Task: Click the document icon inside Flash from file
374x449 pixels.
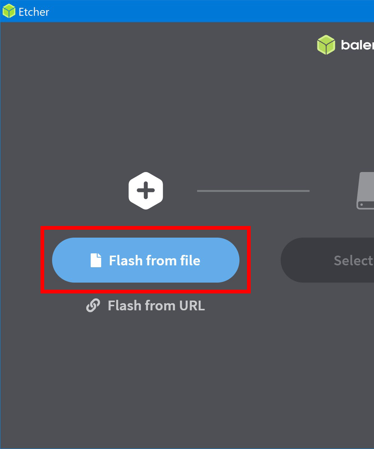Action: (x=96, y=260)
